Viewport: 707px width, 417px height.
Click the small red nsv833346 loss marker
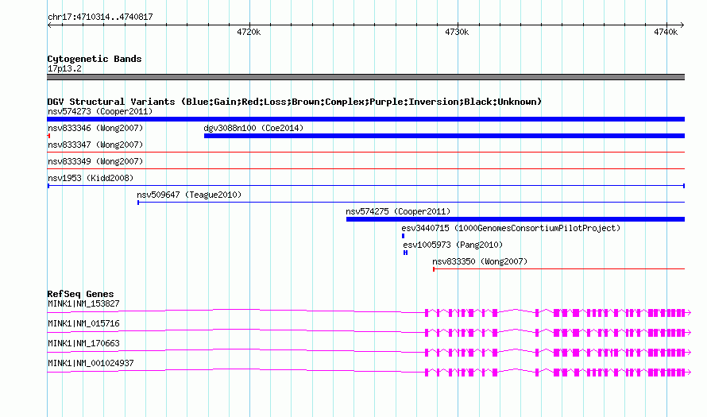[x=48, y=136]
